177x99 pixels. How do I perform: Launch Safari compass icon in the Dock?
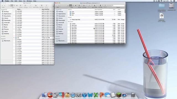coord(73,95)
